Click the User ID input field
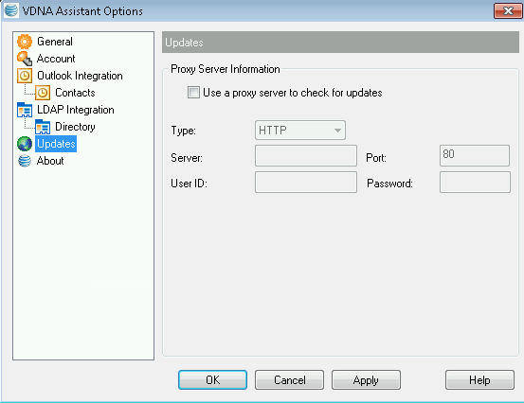The image size is (524, 403). tap(306, 183)
